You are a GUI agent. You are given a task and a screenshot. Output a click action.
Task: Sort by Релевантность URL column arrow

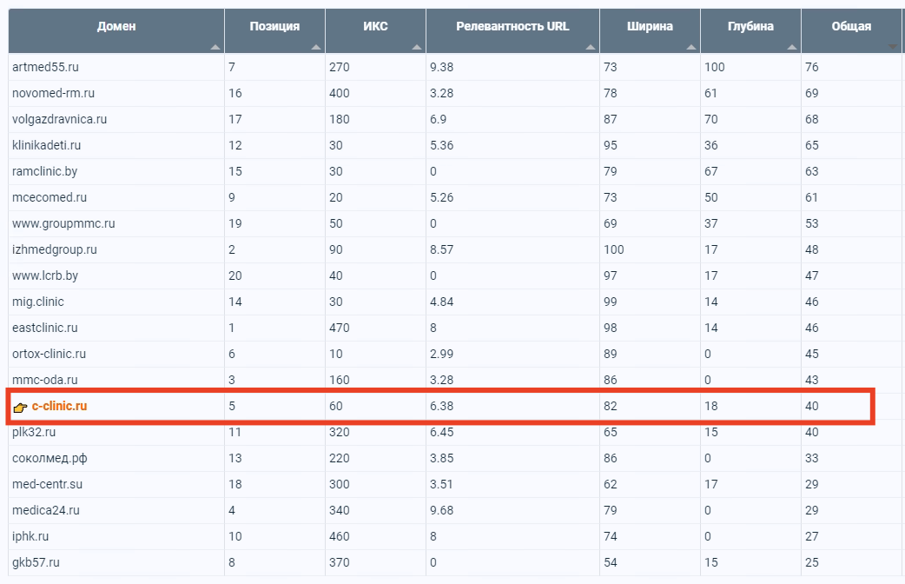(x=590, y=47)
